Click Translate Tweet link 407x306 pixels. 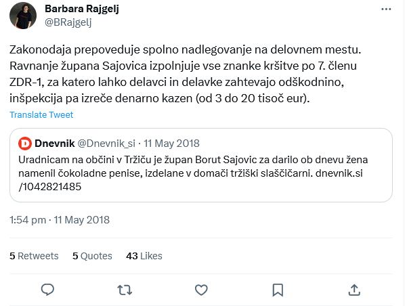[x=41, y=114]
